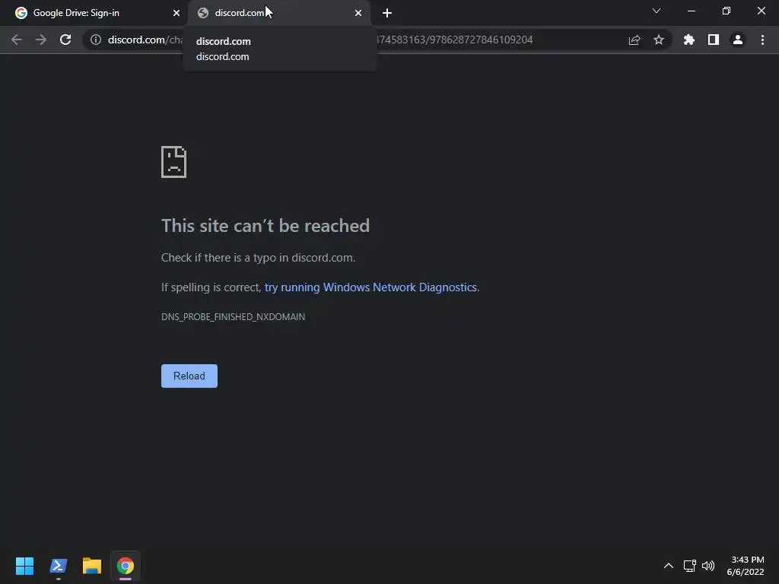Click the browser forward arrow
The image size is (779, 584).
pyautogui.click(x=41, y=40)
